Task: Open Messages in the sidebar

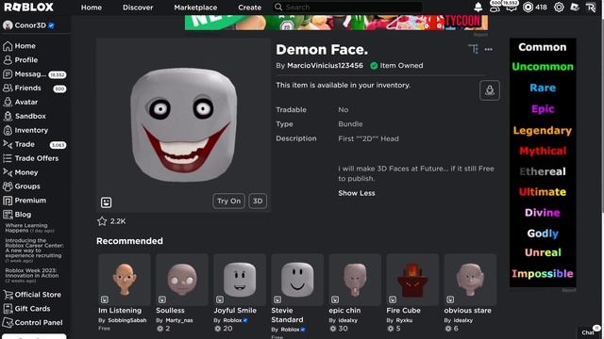Action: click(x=35, y=74)
